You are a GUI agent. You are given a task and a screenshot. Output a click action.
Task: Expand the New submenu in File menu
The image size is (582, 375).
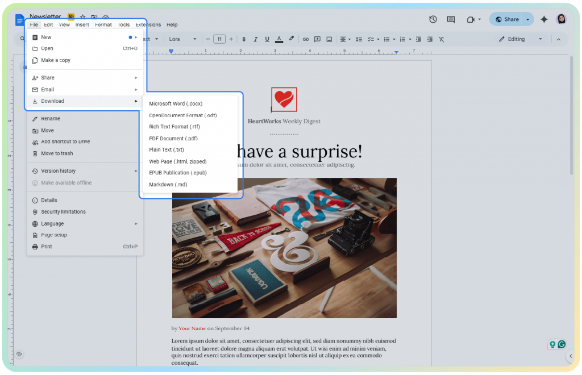pyautogui.click(x=85, y=37)
